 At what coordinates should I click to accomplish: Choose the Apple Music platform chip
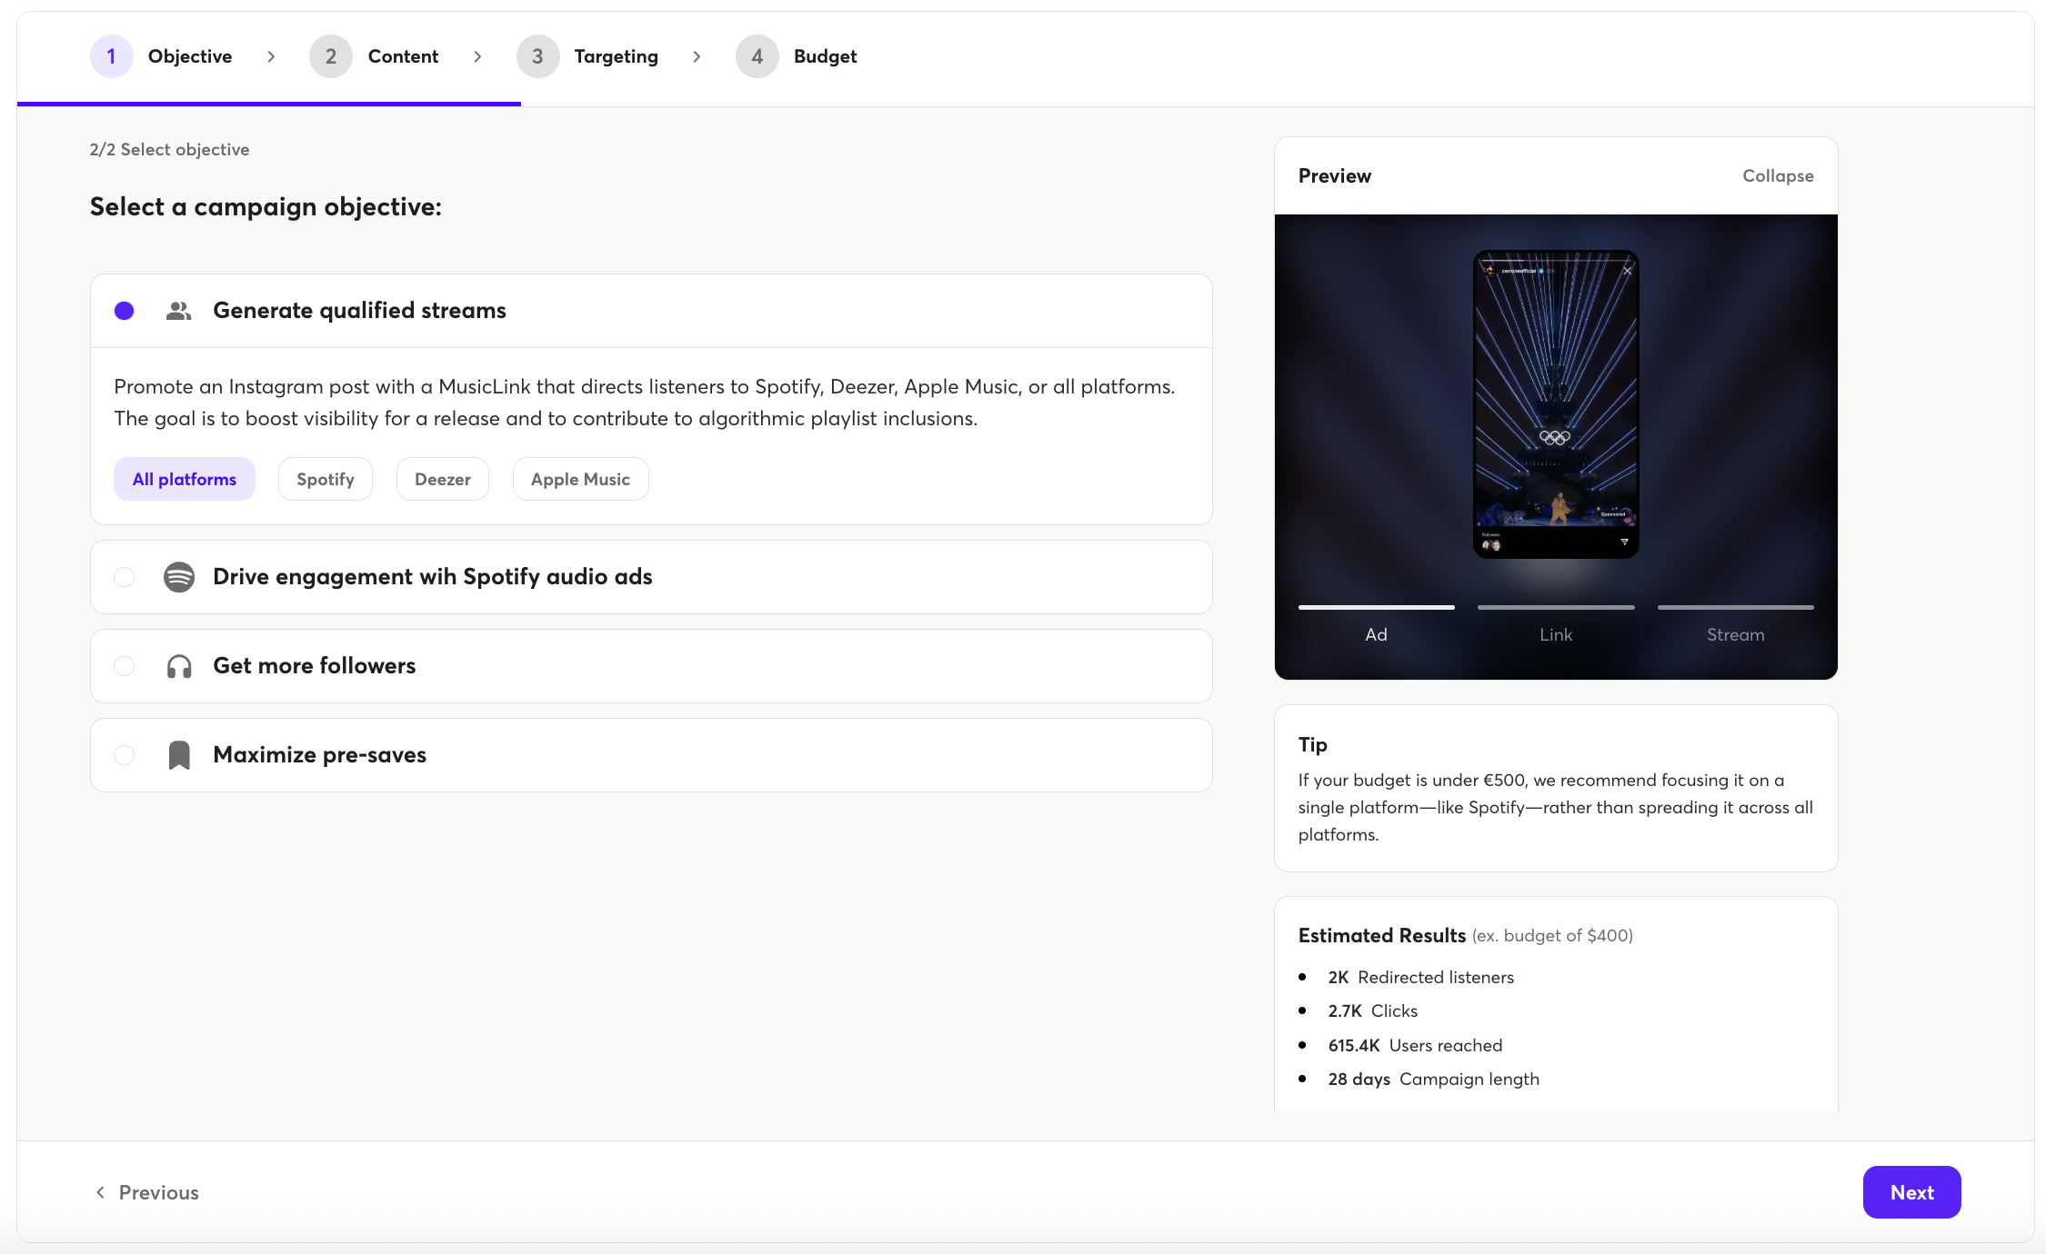[x=580, y=479]
